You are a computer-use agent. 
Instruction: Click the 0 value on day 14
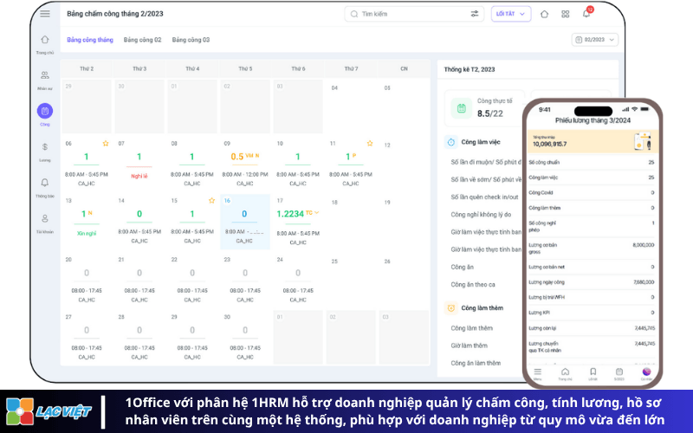click(x=139, y=214)
